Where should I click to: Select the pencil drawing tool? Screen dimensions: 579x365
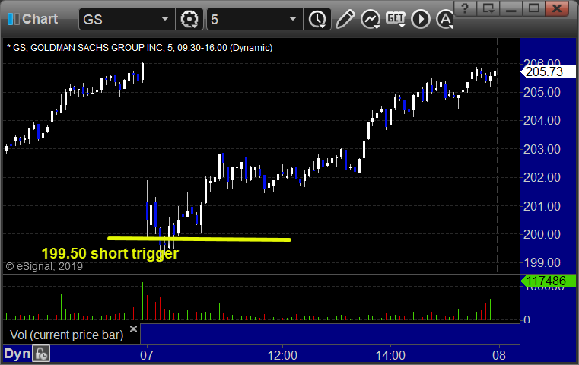(x=345, y=19)
